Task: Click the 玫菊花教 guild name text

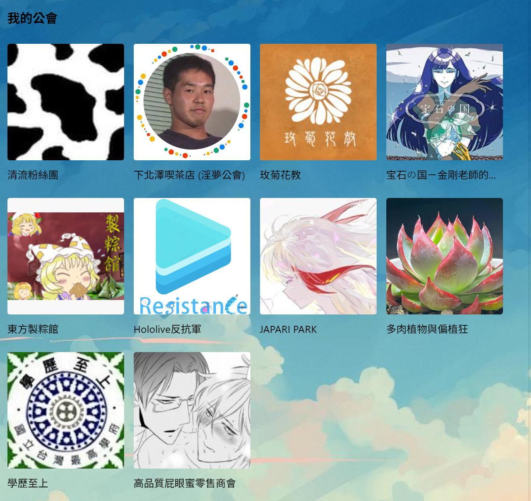Action: pyautogui.click(x=281, y=175)
